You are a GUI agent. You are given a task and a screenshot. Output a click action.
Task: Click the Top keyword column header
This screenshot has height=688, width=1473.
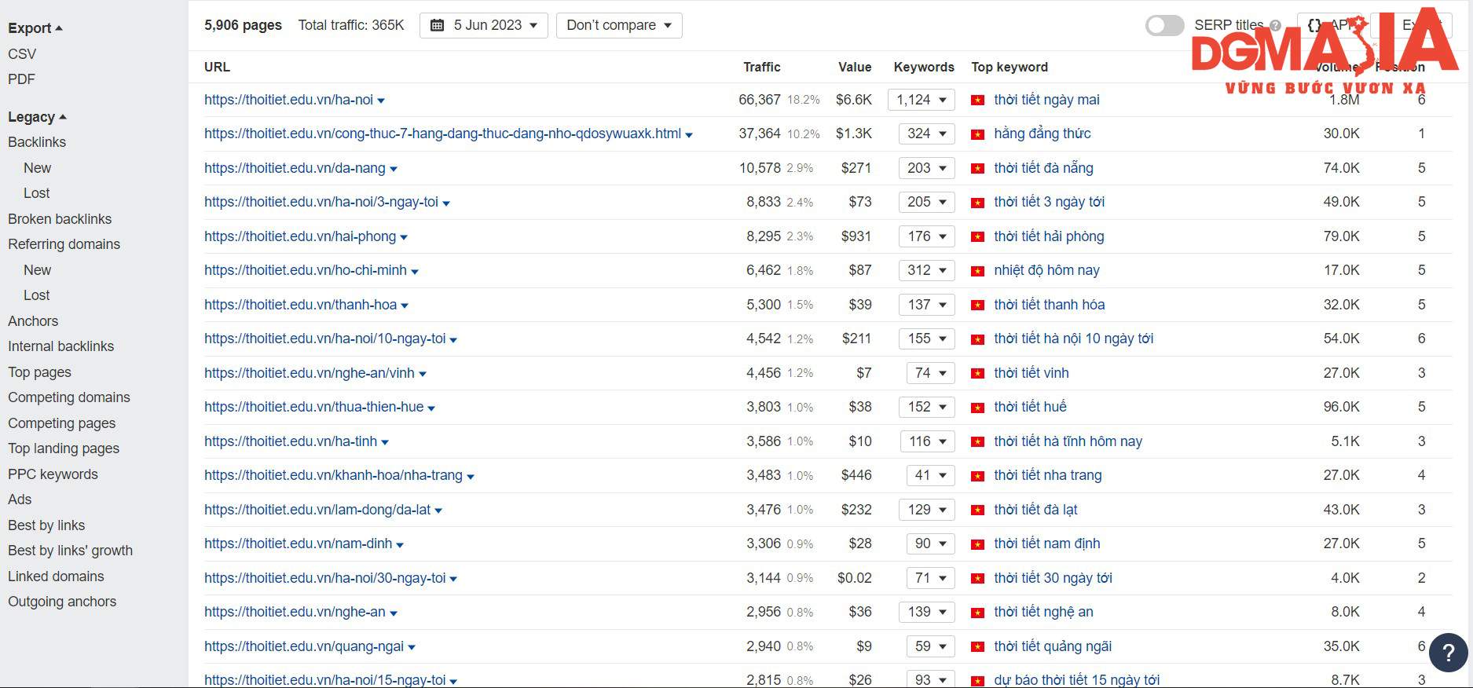[1009, 67]
